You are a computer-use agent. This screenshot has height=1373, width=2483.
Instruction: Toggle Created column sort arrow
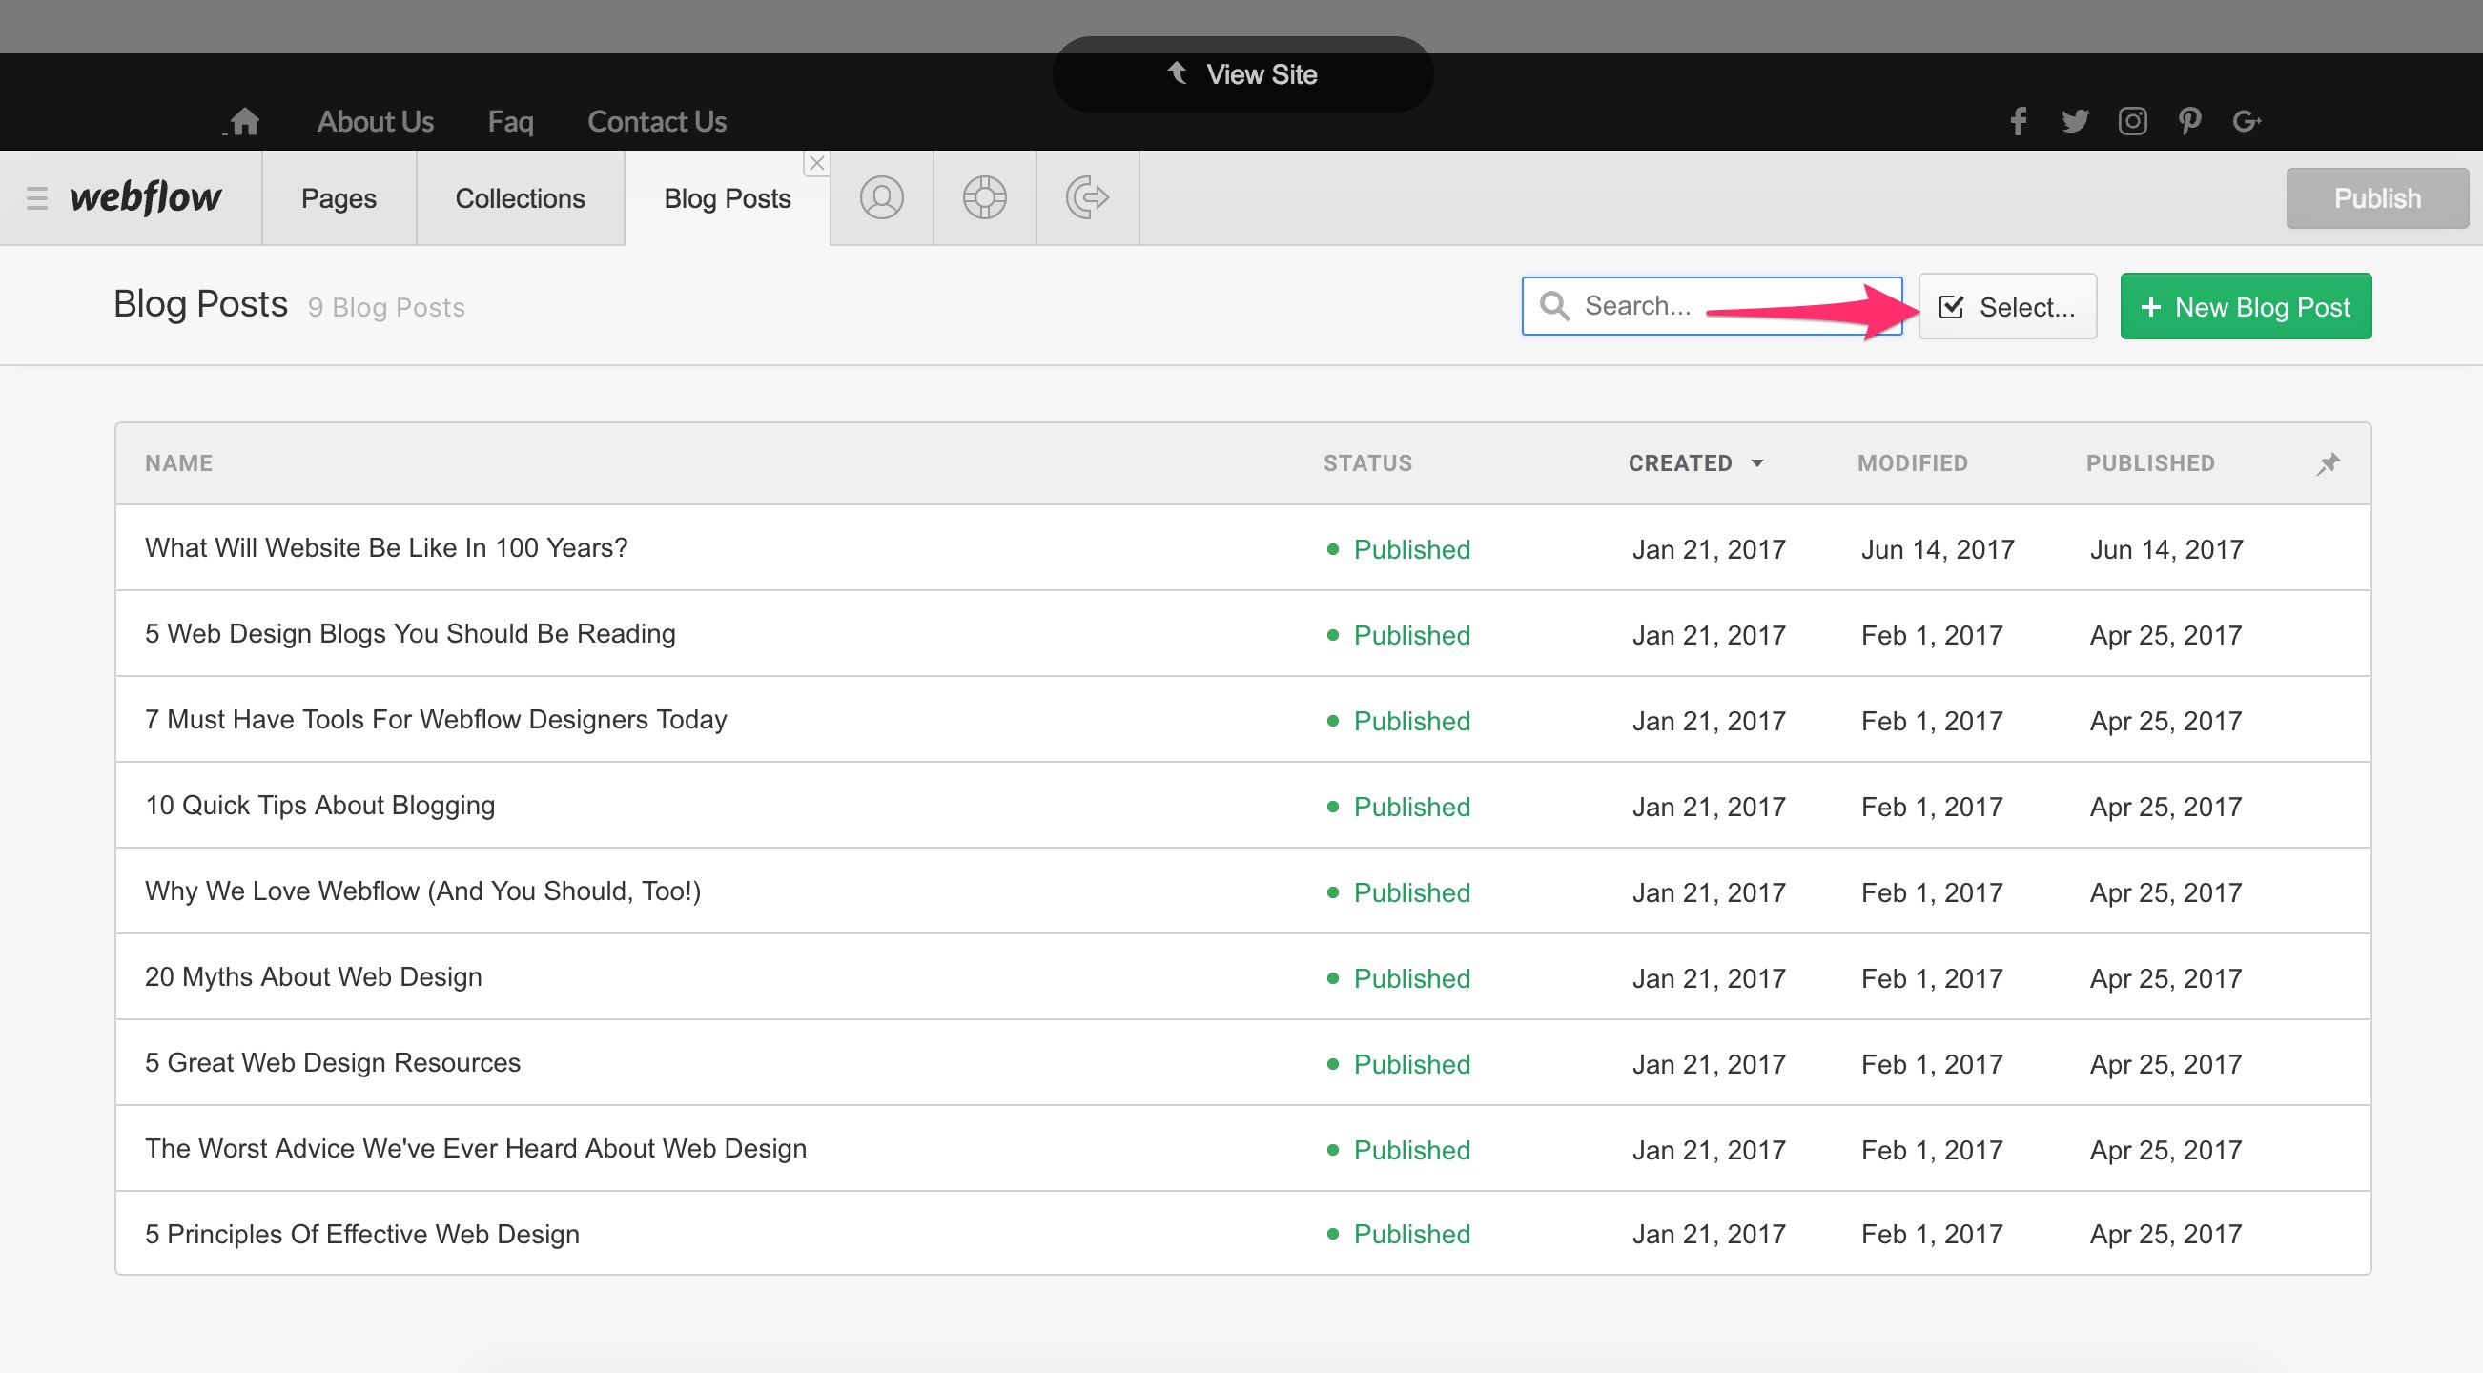(1757, 463)
